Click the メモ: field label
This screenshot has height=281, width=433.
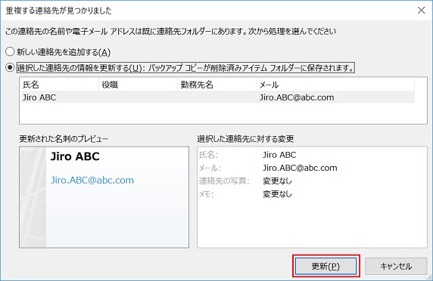pyautogui.click(x=206, y=194)
